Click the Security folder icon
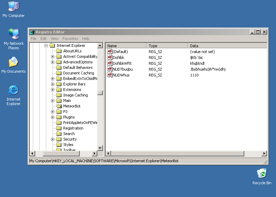 59,139
